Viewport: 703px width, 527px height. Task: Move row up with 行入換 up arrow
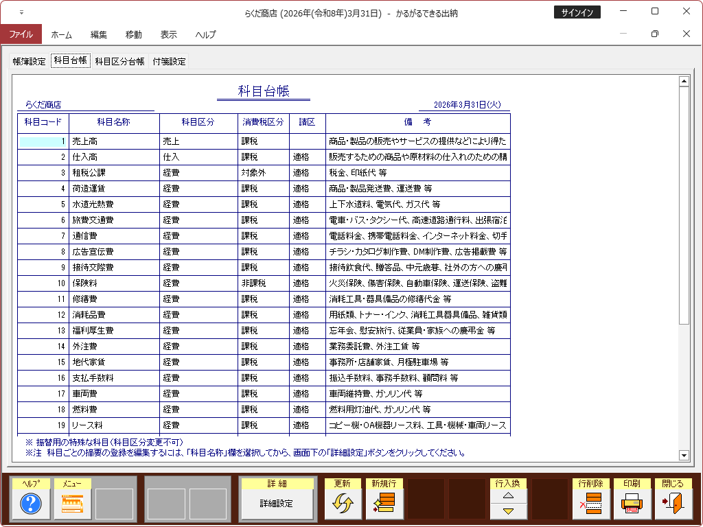[x=509, y=496]
